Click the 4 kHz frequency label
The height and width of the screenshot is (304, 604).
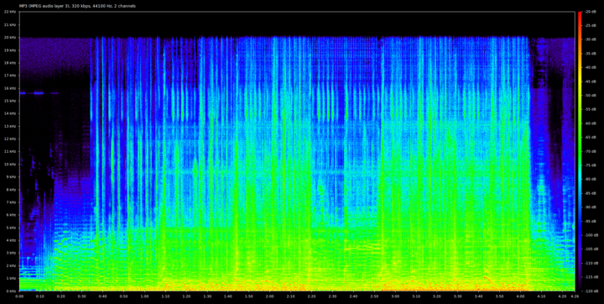[x=10, y=240]
